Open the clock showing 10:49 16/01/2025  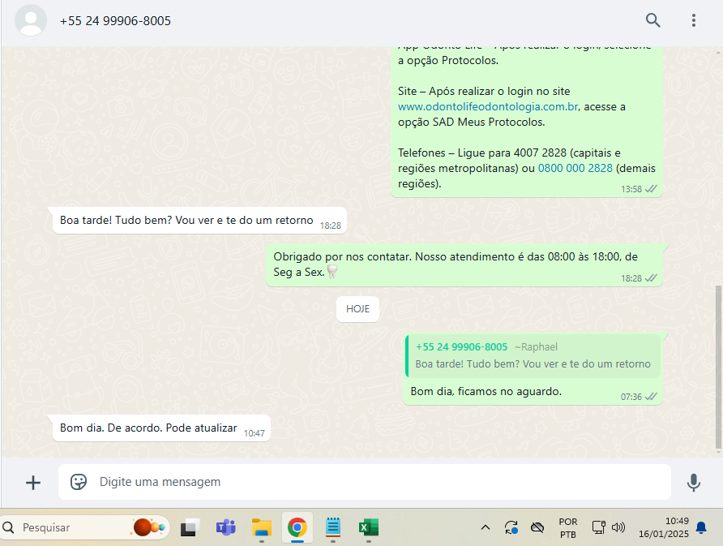point(664,527)
